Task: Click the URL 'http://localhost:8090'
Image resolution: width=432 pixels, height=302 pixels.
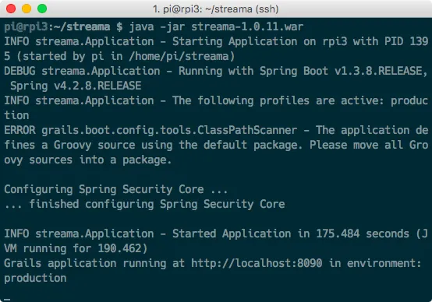Action: point(257,264)
